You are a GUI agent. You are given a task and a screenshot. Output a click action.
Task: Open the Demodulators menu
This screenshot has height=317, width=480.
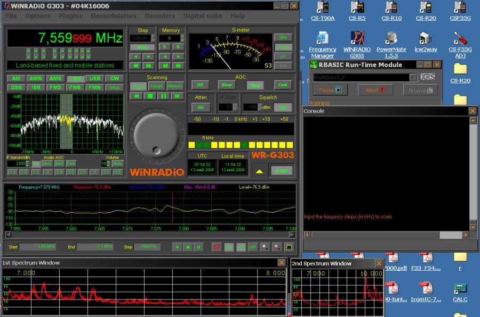tap(114, 15)
